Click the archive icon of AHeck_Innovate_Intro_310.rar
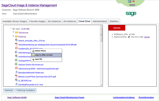Image resolution: width=159 pixels, height=101 pixels. point(16,40)
